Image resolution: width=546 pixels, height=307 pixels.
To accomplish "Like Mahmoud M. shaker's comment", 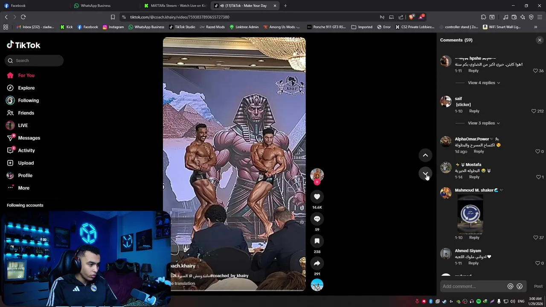I will coord(536,237).
